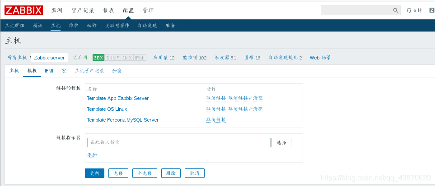Viewport: 435px width, 186px height.
Task: Open 图形 16 link
Action: pyautogui.click(x=252, y=58)
